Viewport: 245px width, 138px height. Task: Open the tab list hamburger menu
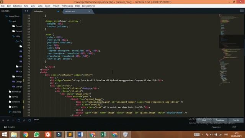pyautogui.click(x=242, y=11)
